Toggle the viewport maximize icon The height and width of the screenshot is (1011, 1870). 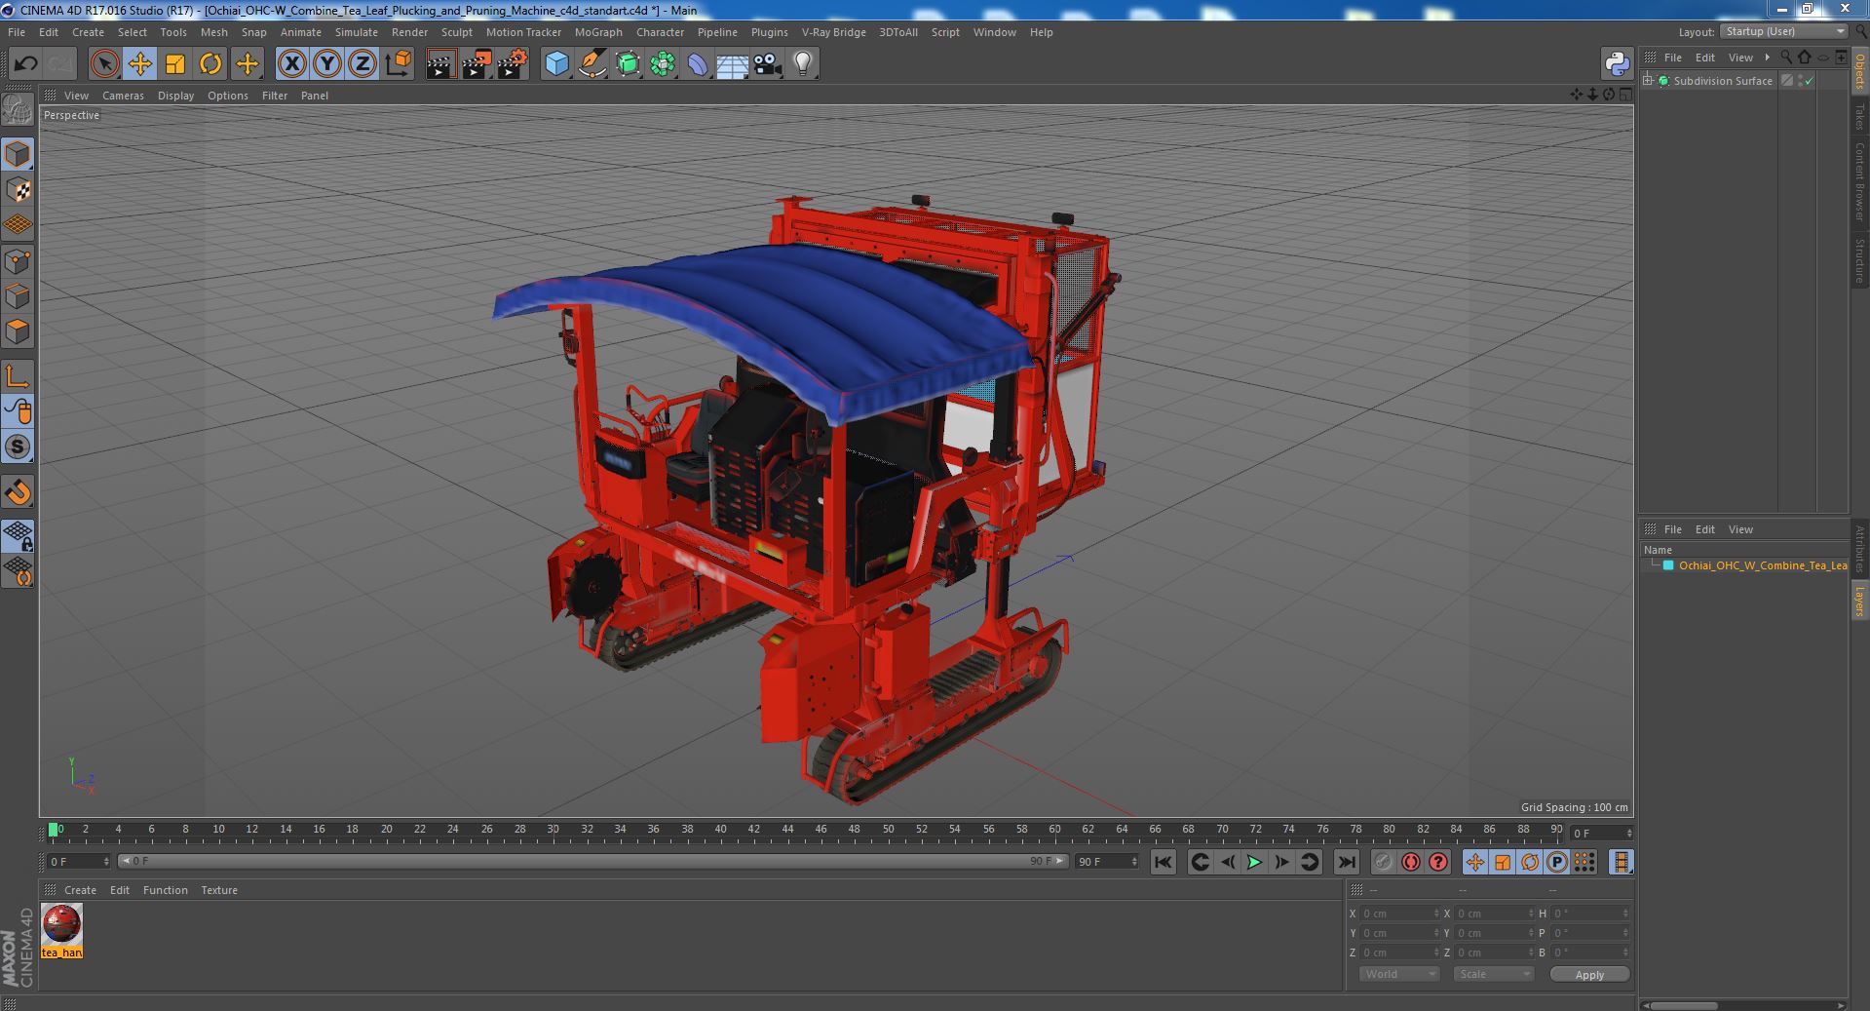pyautogui.click(x=1624, y=95)
